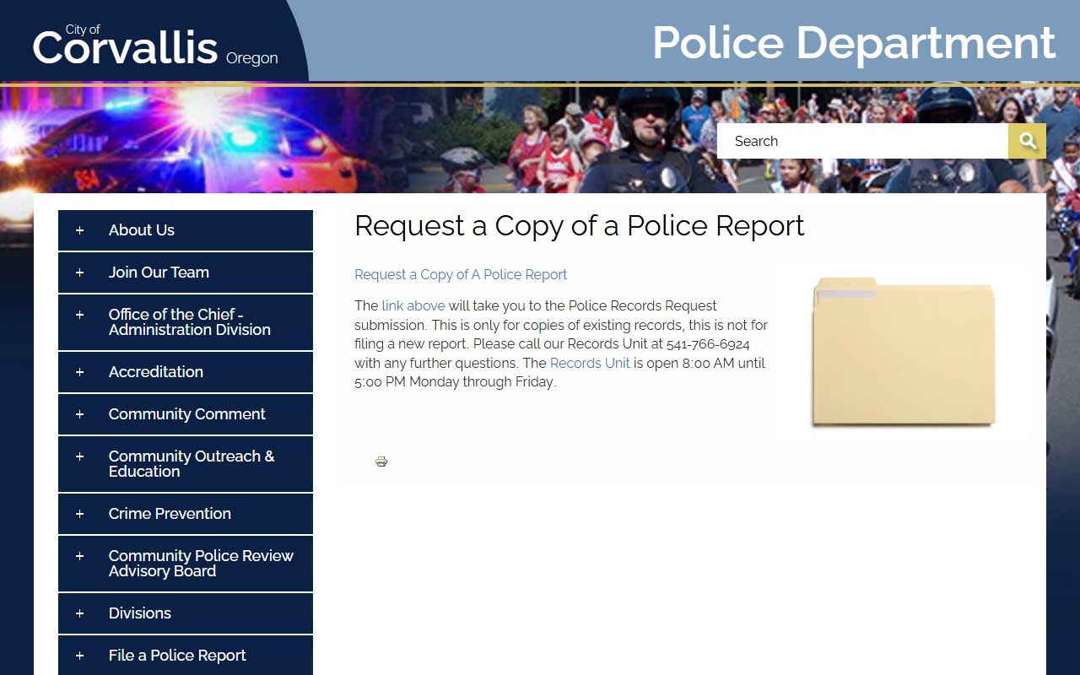
Task: Open the Records Unit link
Action: click(x=590, y=363)
